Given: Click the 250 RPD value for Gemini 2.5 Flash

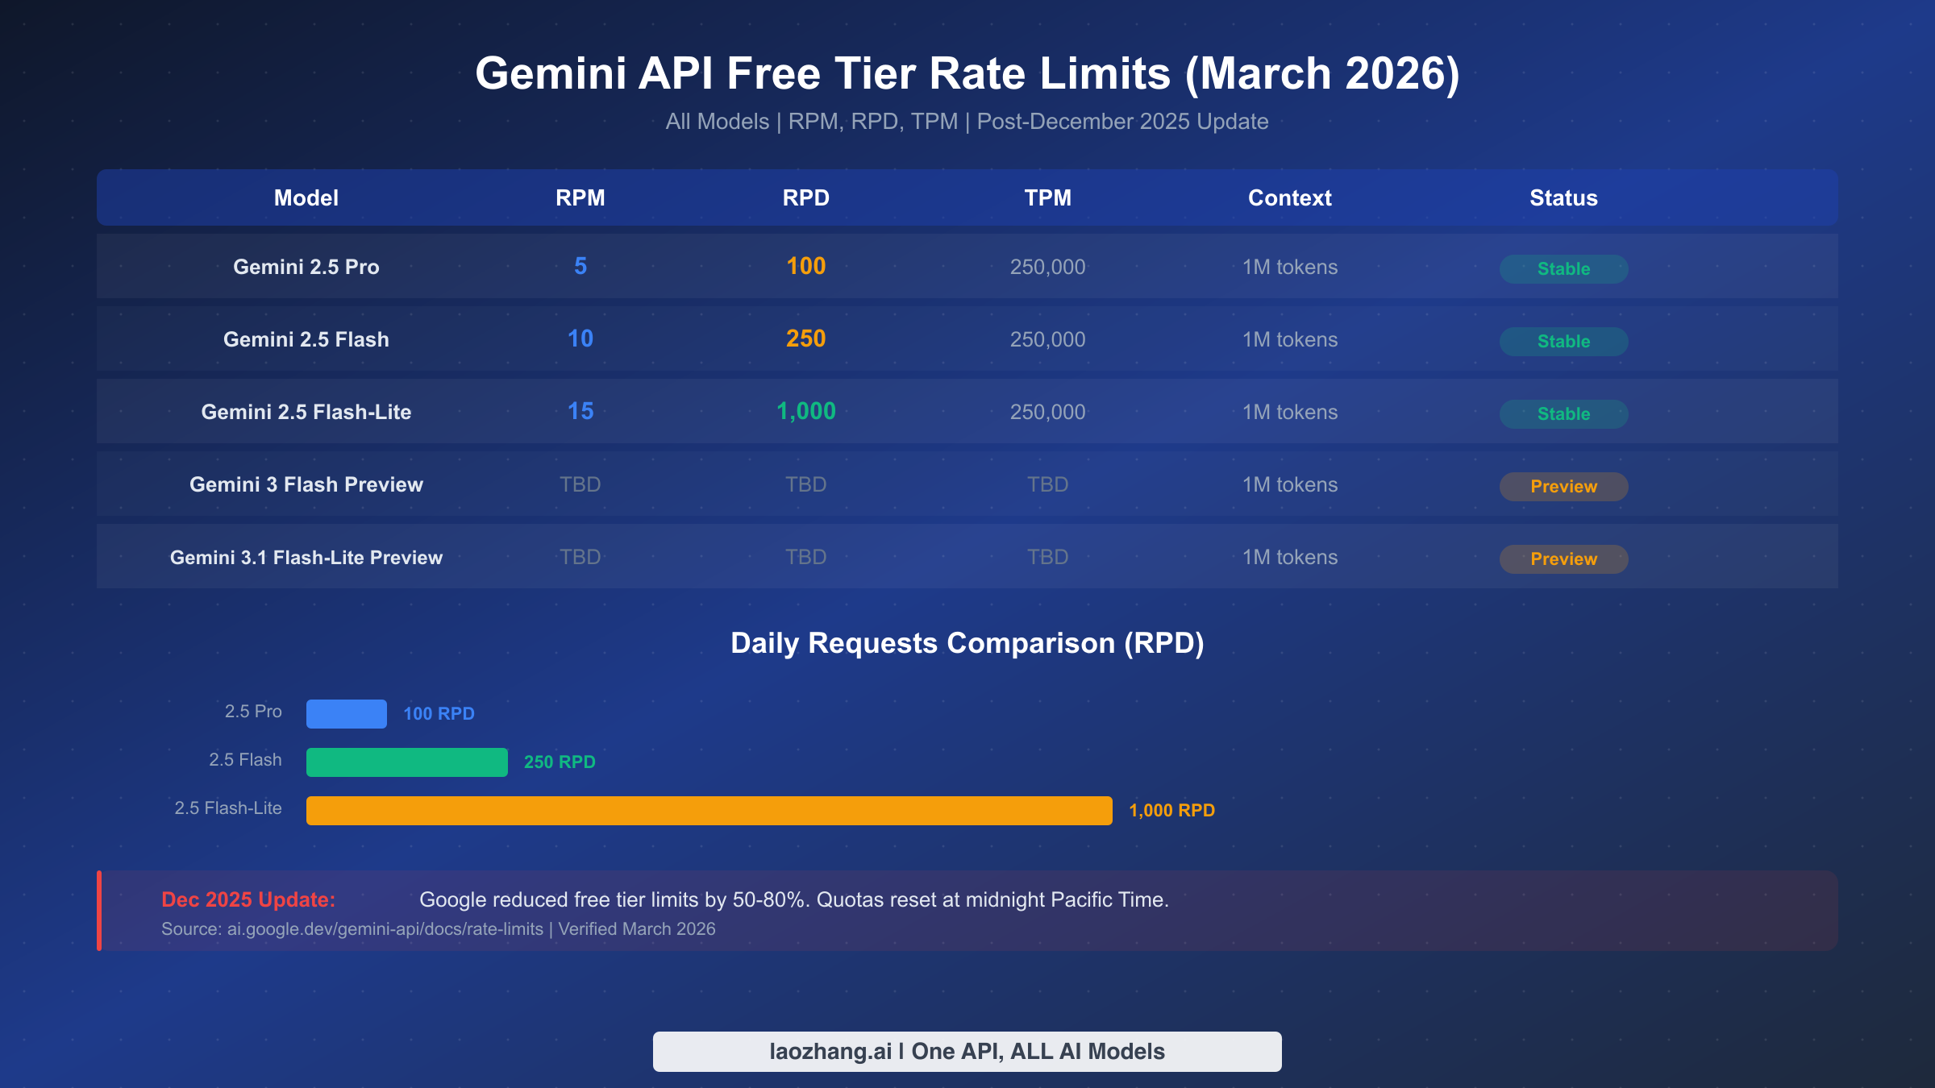Looking at the screenshot, I should [x=806, y=338].
